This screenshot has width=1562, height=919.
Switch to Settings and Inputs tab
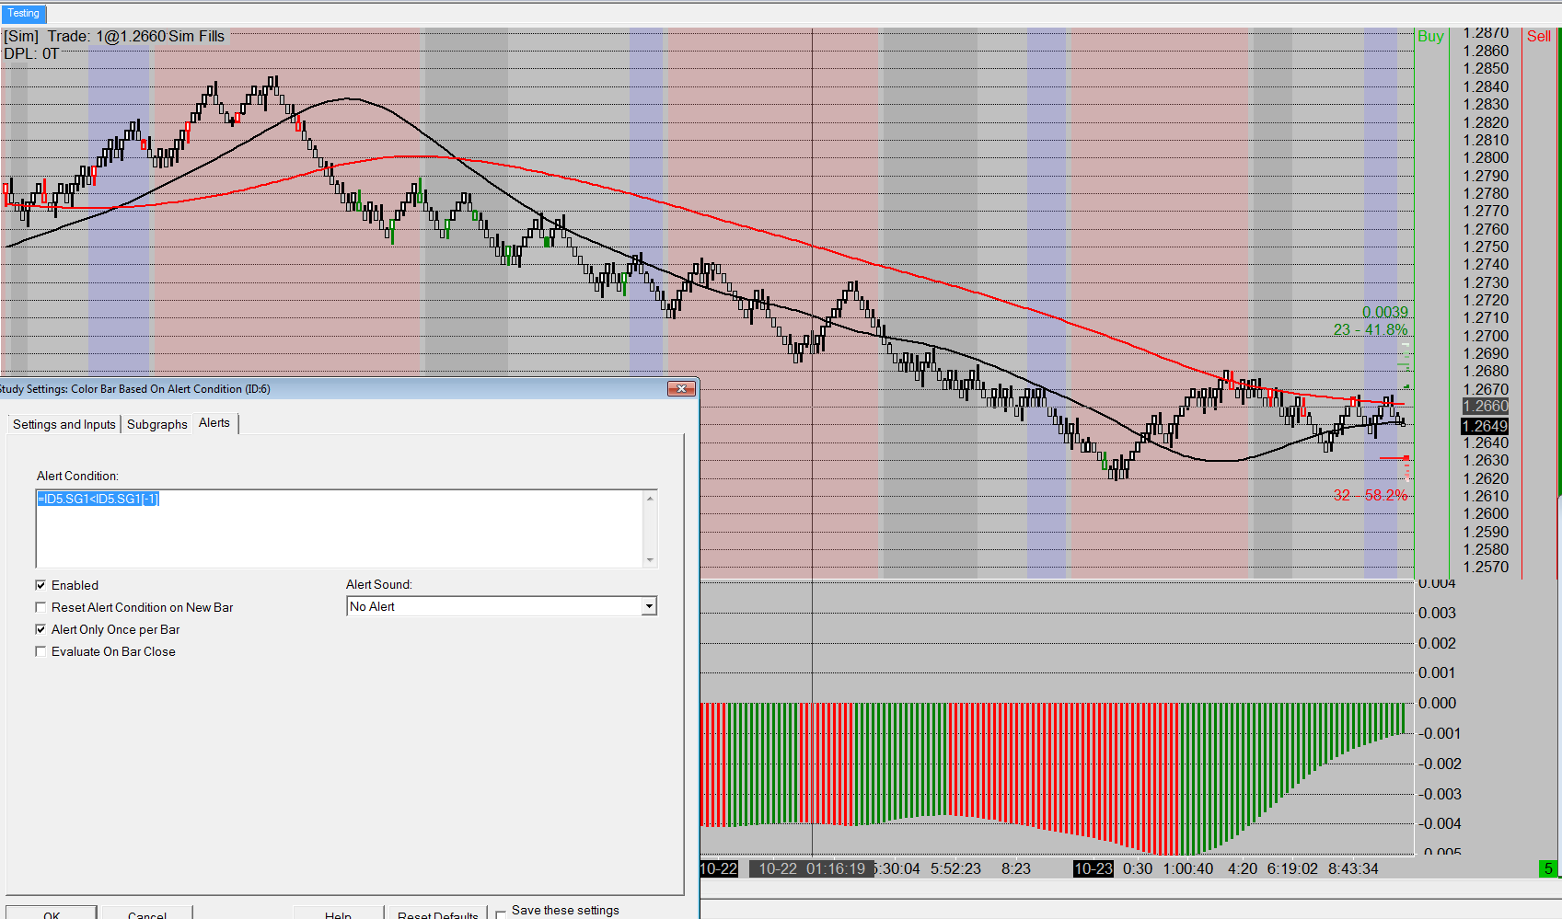64,424
